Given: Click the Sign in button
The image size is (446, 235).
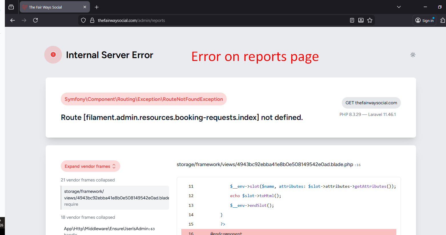Looking at the screenshot, I should tap(424, 20).
